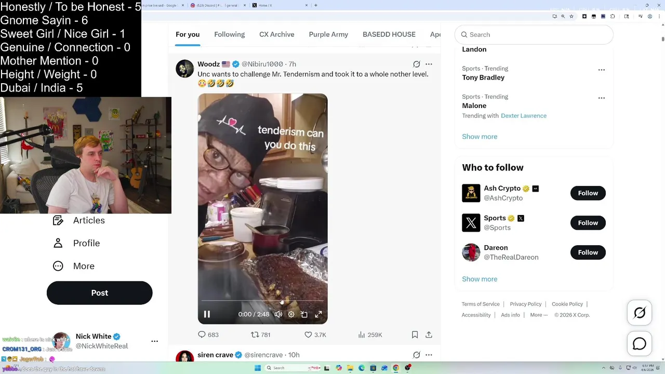Open Articles in the sidebar
Screen dimensions: 665x374
78,220
